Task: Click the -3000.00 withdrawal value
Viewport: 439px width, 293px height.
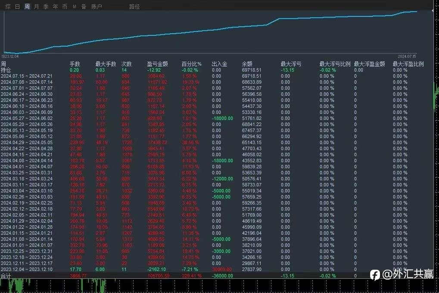Action: tap(221, 251)
